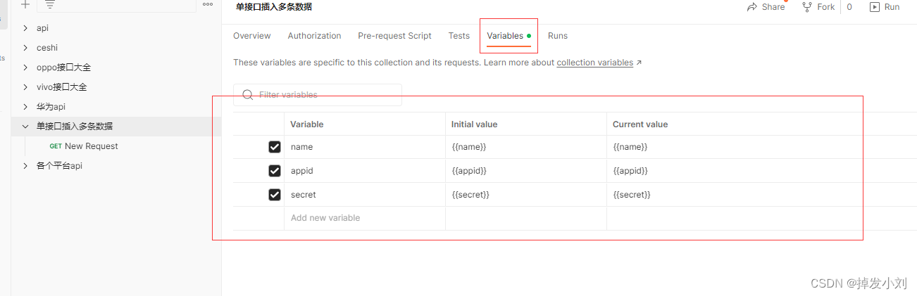This screenshot has width=917, height=296.
Task: Expand the 华为api collection
Action: (x=25, y=107)
